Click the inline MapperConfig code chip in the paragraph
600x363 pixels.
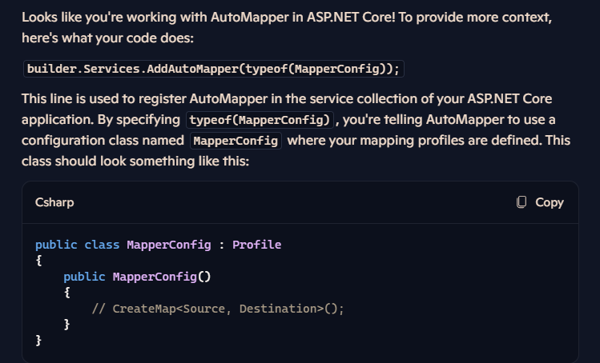point(236,141)
